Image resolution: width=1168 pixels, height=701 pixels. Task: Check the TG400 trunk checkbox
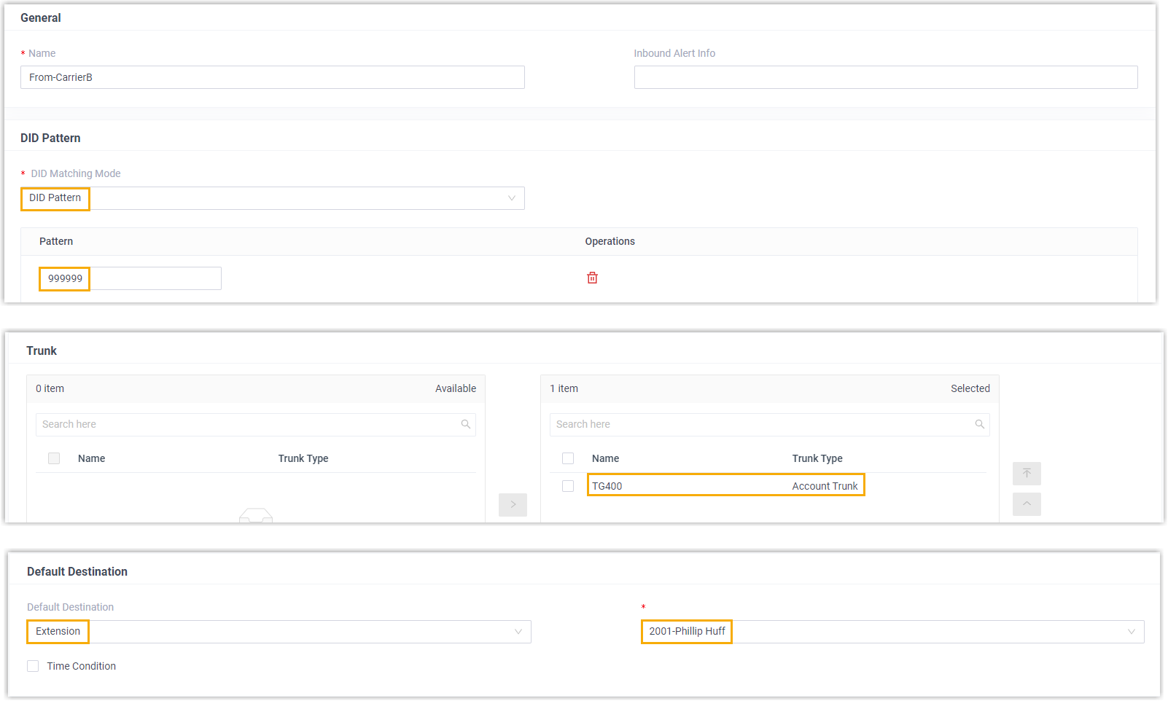568,486
